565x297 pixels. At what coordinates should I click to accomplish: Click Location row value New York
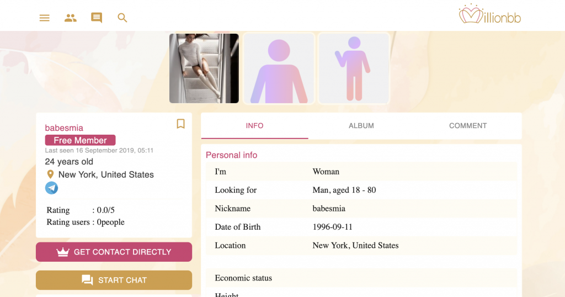pyautogui.click(x=355, y=246)
